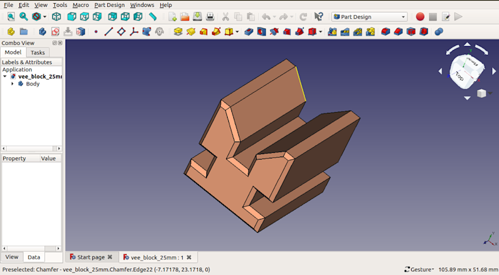Create a new body
Image resolution: width=499 pixels, height=275 pixels.
pyautogui.click(x=42, y=32)
